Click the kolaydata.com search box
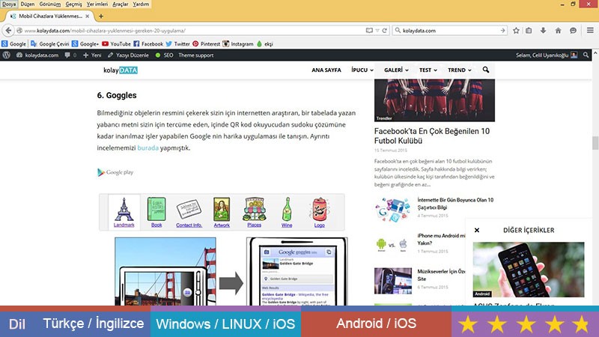This screenshot has height=337, width=599. click(449, 31)
